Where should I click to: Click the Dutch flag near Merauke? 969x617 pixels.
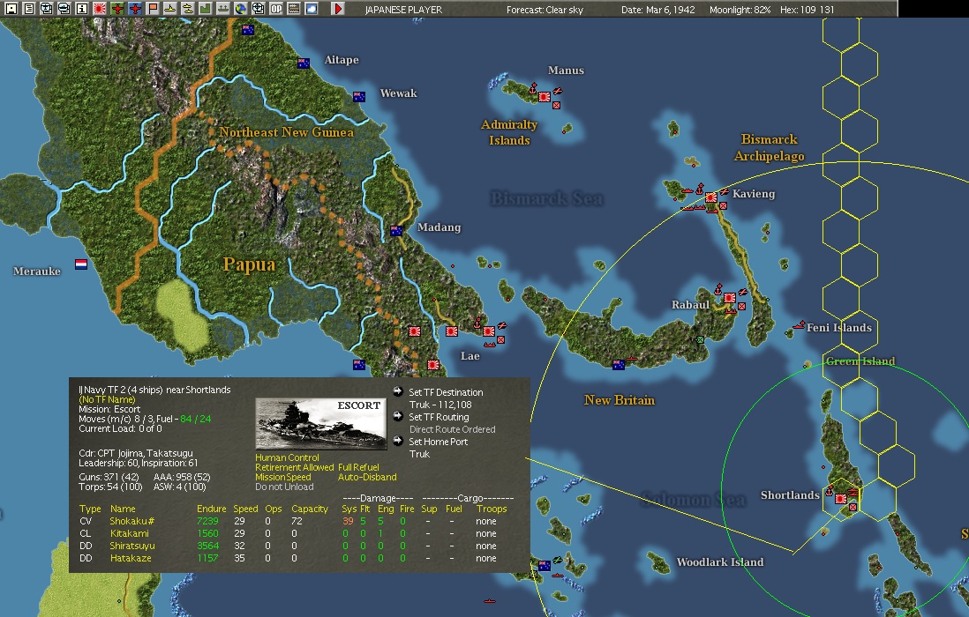pos(81,264)
